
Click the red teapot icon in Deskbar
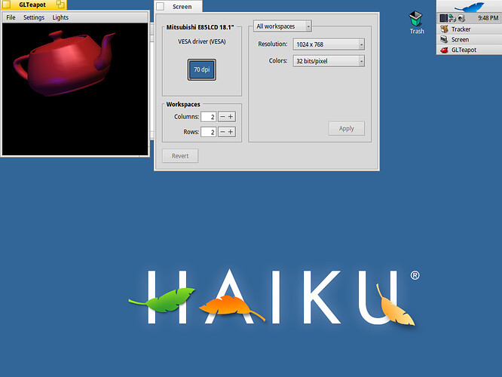coord(444,50)
